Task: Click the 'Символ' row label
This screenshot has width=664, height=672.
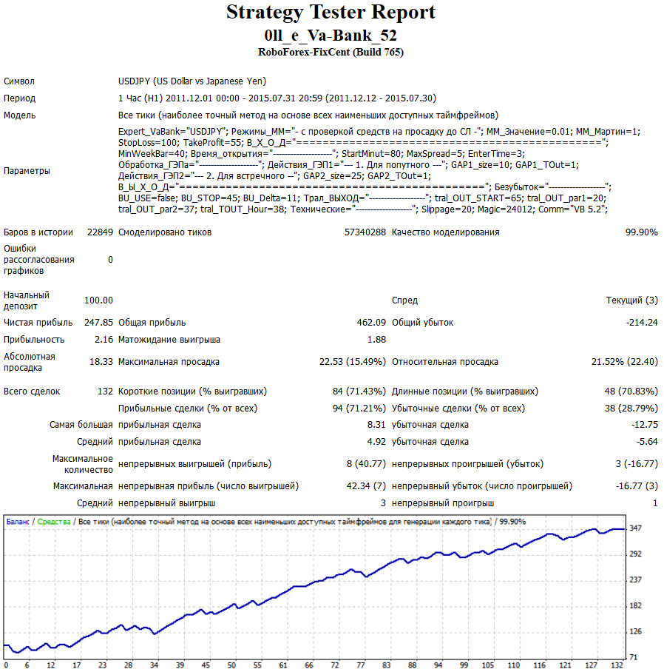Action: point(19,81)
